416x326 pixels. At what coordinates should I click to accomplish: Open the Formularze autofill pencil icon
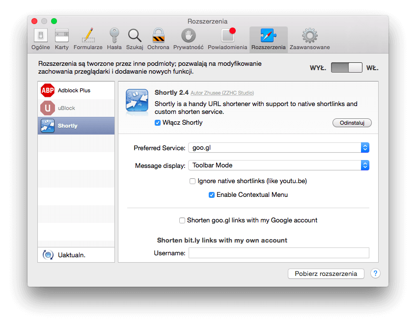[x=88, y=35]
